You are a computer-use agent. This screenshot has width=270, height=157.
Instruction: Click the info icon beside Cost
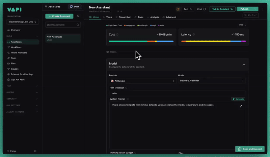(117, 35)
